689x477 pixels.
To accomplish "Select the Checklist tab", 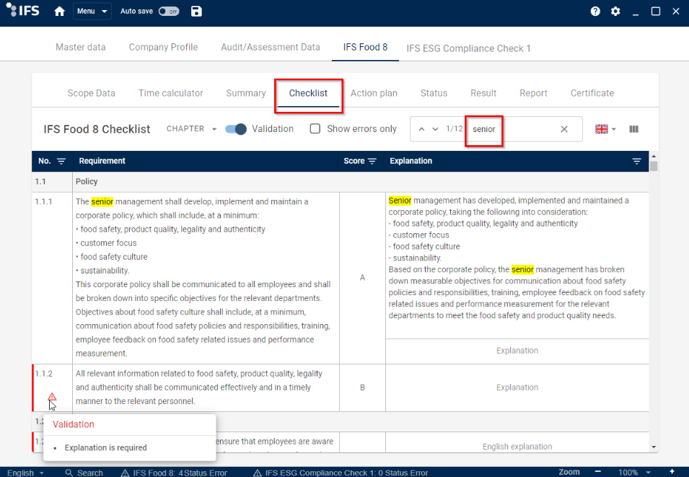I will (308, 93).
